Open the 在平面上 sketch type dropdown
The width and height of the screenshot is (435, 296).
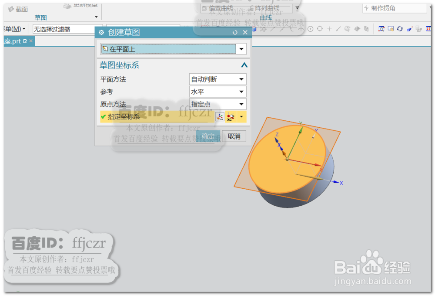[241, 49]
